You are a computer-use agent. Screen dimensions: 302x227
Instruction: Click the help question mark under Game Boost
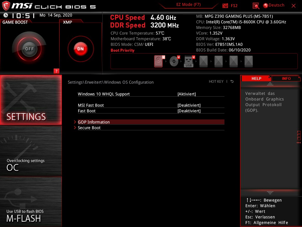coord(56,71)
